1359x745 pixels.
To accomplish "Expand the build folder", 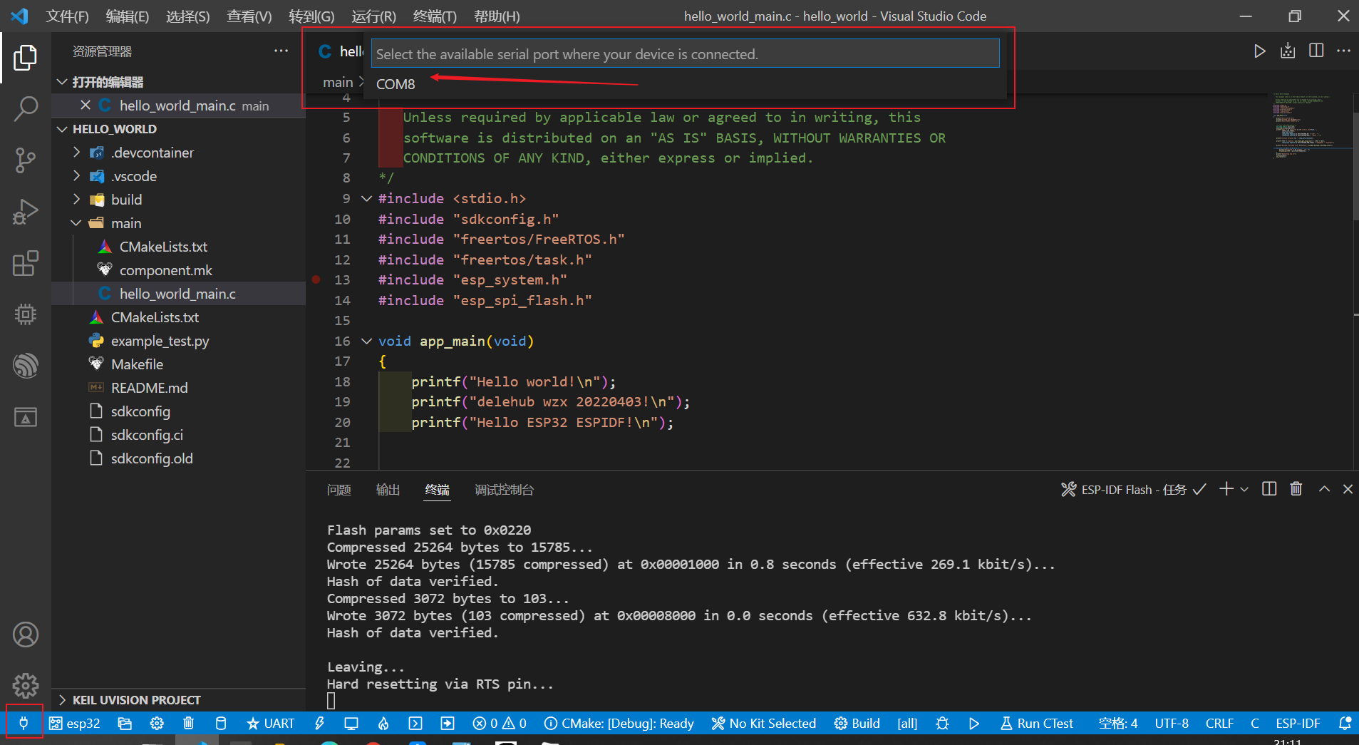I will 76,200.
